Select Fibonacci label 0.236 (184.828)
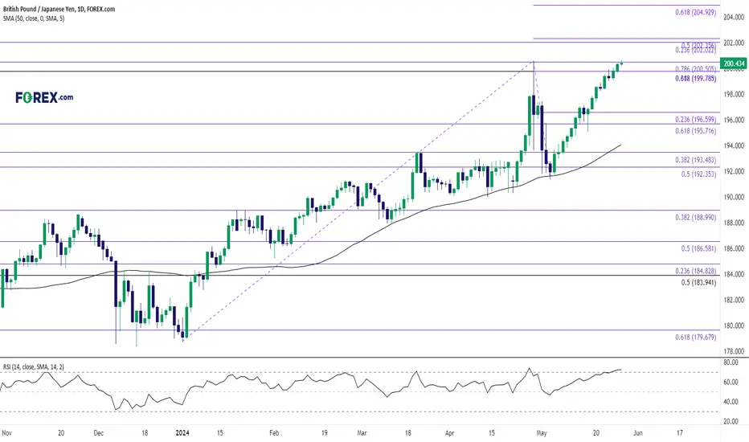This screenshot has height=442, width=749. [x=695, y=271]
